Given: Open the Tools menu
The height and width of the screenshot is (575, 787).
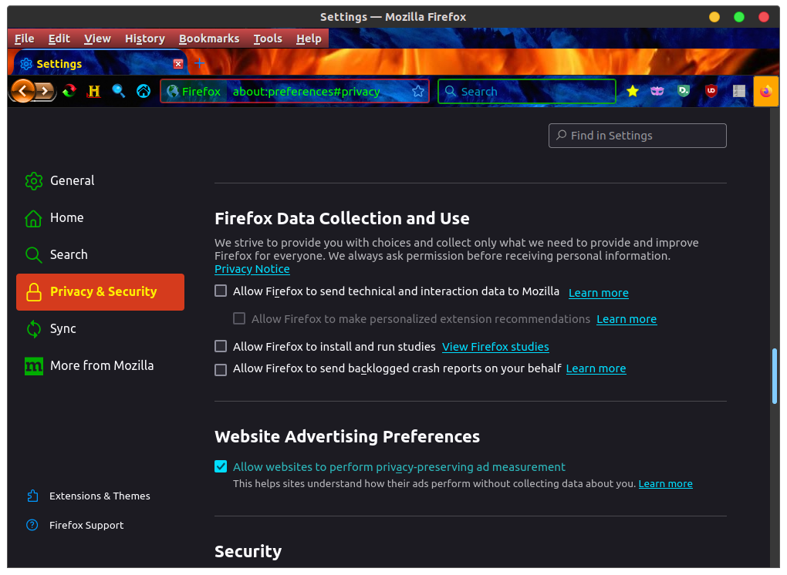Looking at the screenshot, I should [x=268, y=39].
